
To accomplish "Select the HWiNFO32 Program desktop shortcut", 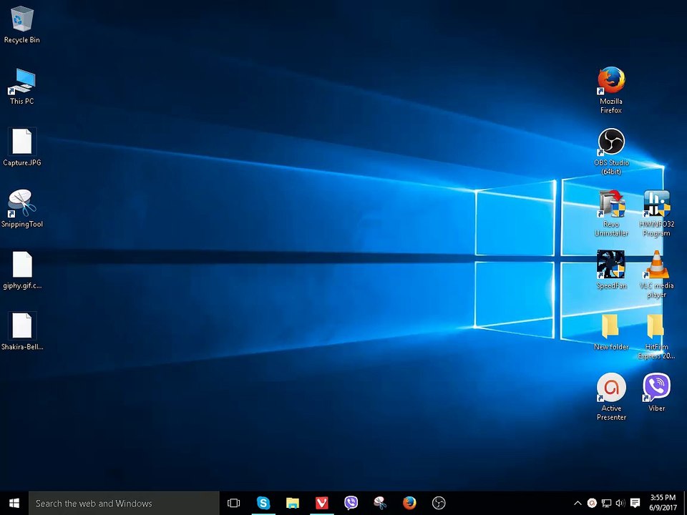I will pos(656,213).
